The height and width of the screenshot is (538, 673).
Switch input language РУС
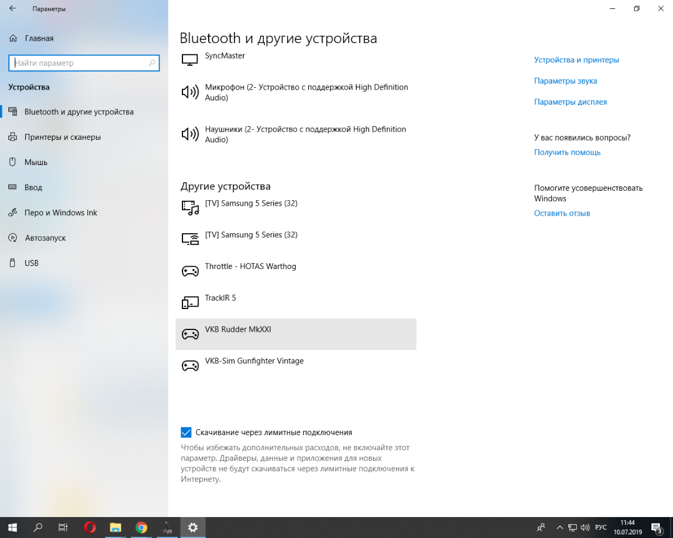601,527
